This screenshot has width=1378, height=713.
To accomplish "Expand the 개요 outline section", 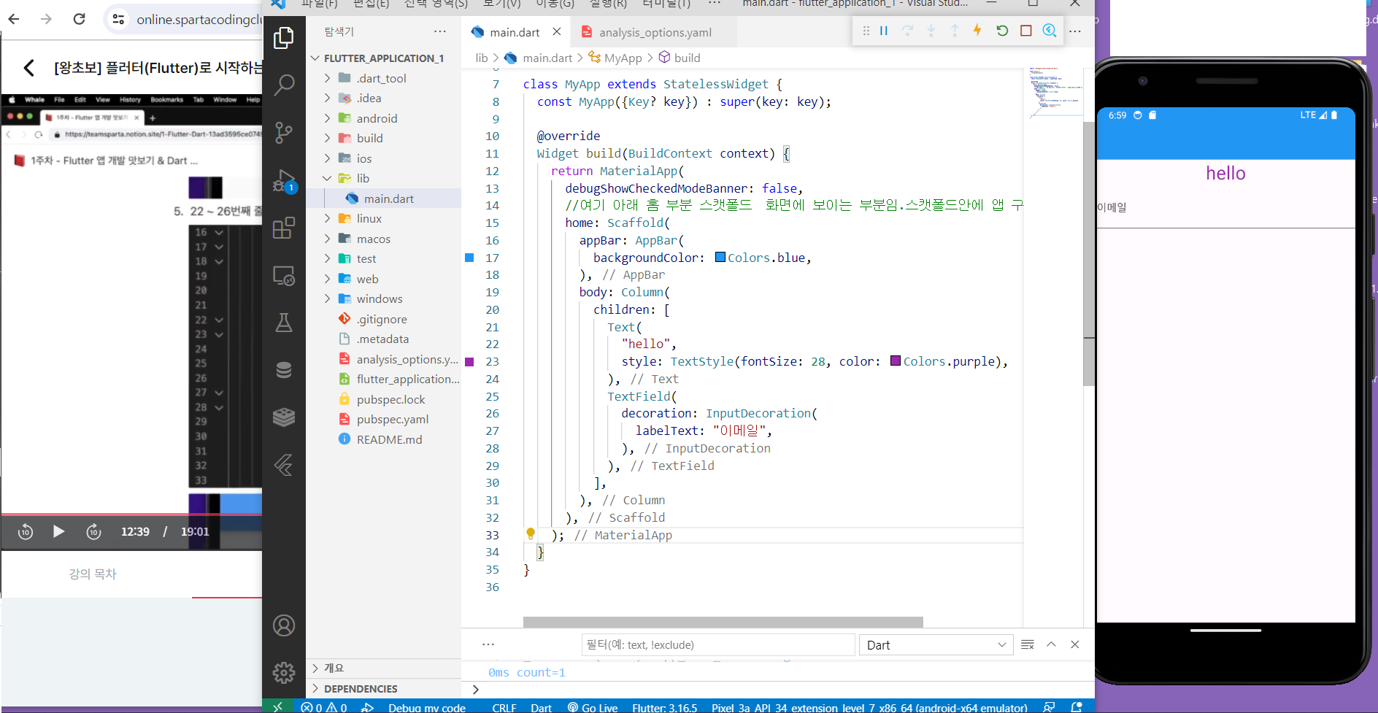I will [384, 668].
